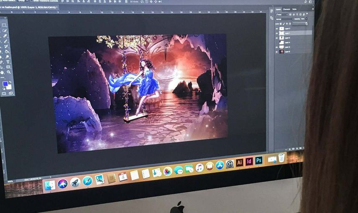
Task: Hide Layer 3 with its eye icon
Action: tap(277, 48)
